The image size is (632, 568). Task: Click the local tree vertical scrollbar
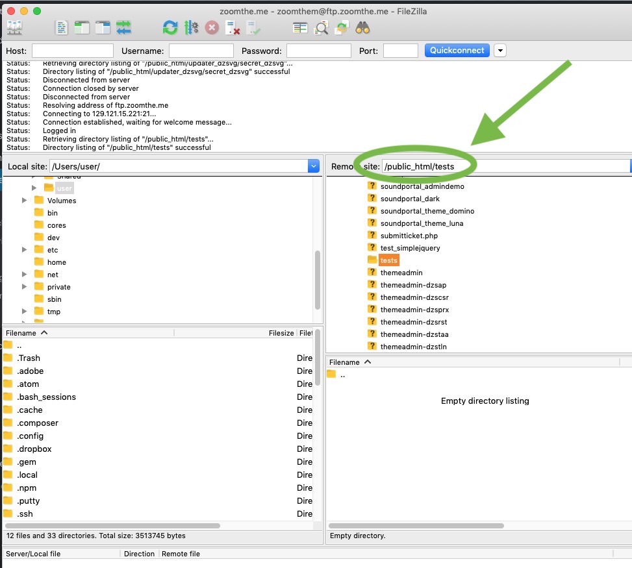(318, 280)
